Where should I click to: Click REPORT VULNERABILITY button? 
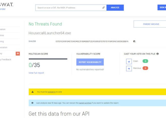click(x=90, y=62)
